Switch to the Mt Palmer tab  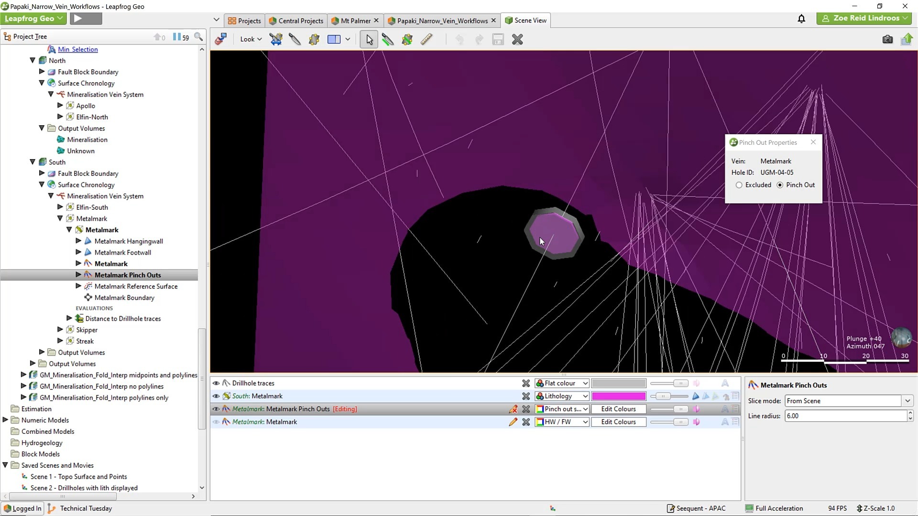tap(355, 21)
